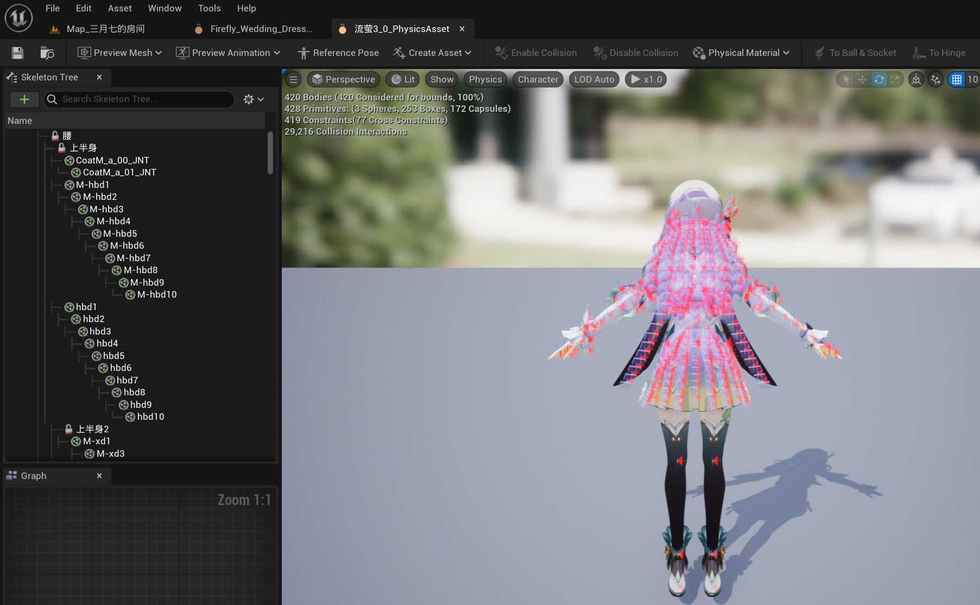Select the CoatM_a_00_JNT body

pyautogui.click(x=112, y=160)
